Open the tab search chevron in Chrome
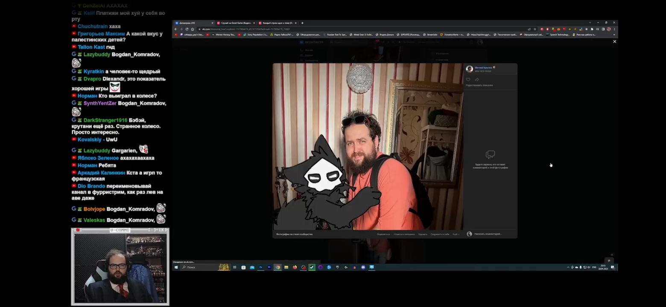 click(x=590, y=23)
